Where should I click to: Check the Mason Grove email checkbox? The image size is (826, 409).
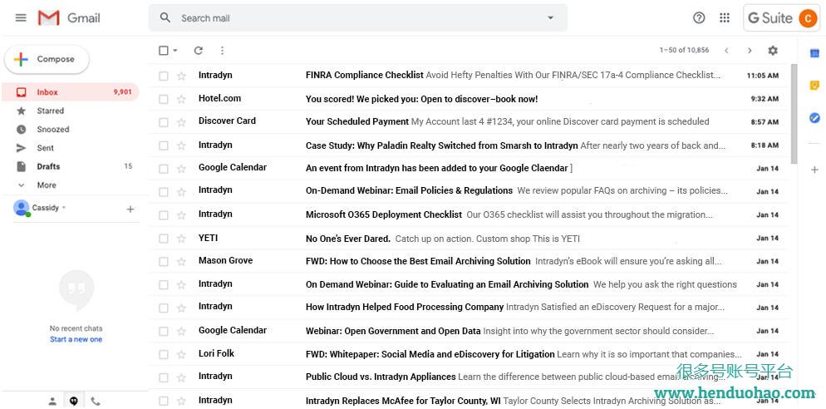(x=164, y=261)
